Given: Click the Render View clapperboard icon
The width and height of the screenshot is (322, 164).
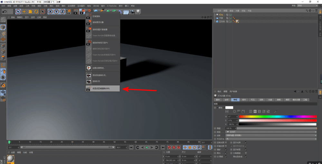Looking at the screenshot, I should pyautogui.click(x=76, y=12).
